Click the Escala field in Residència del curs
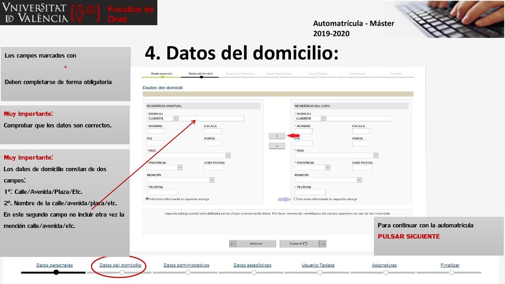 (x=361, y=131)
